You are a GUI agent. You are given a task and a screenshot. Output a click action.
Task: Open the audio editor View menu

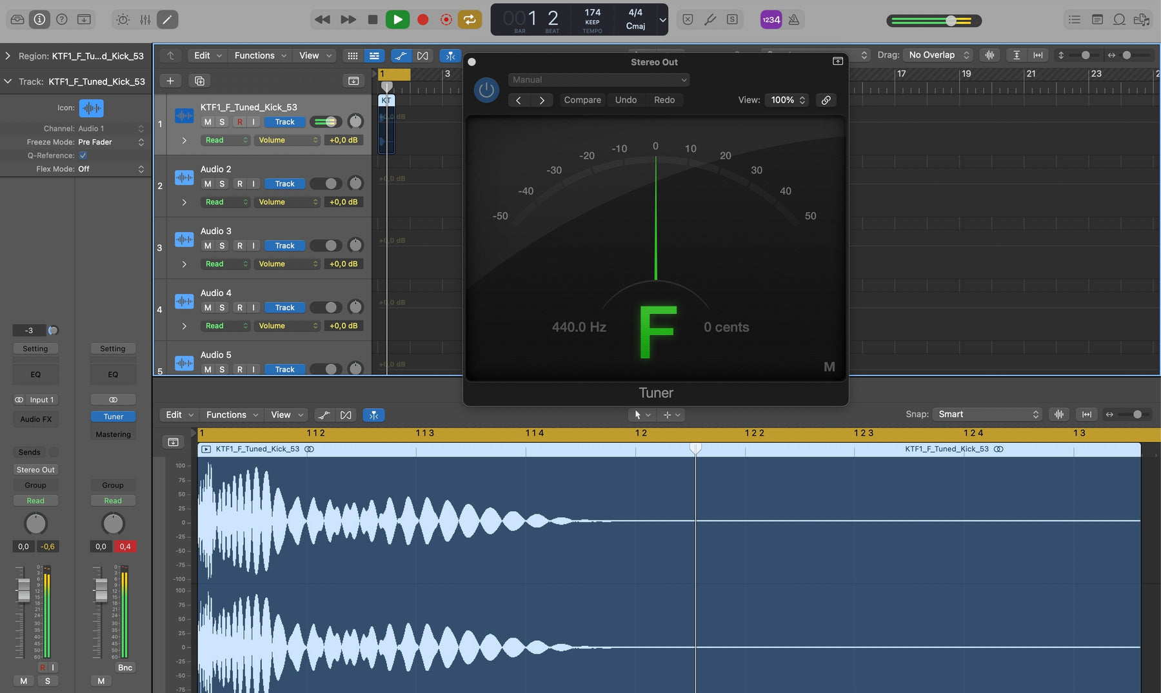[x=287, y=415]
